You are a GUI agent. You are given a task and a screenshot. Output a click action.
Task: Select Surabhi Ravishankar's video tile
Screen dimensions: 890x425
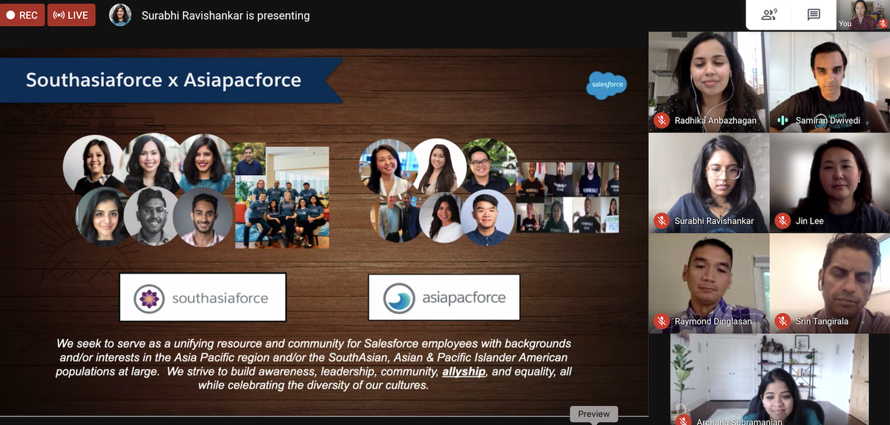(708, 182)
